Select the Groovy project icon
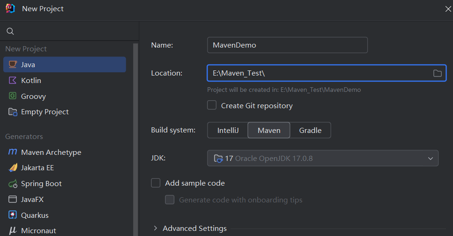This screenshot has height=236, width=453. pos(13,96)
